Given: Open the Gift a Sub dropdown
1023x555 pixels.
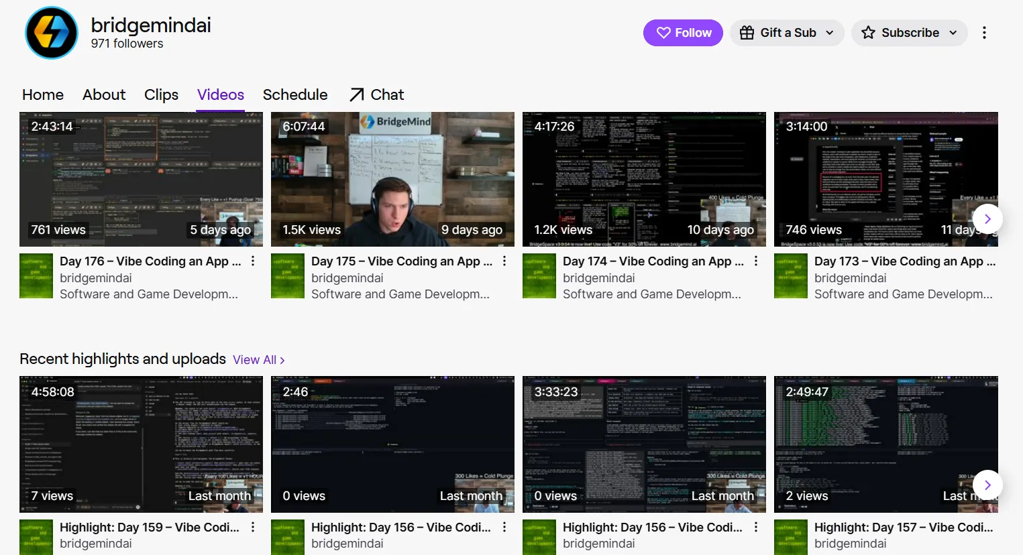Looking at the screenshot, I should [x=787, y=33].
